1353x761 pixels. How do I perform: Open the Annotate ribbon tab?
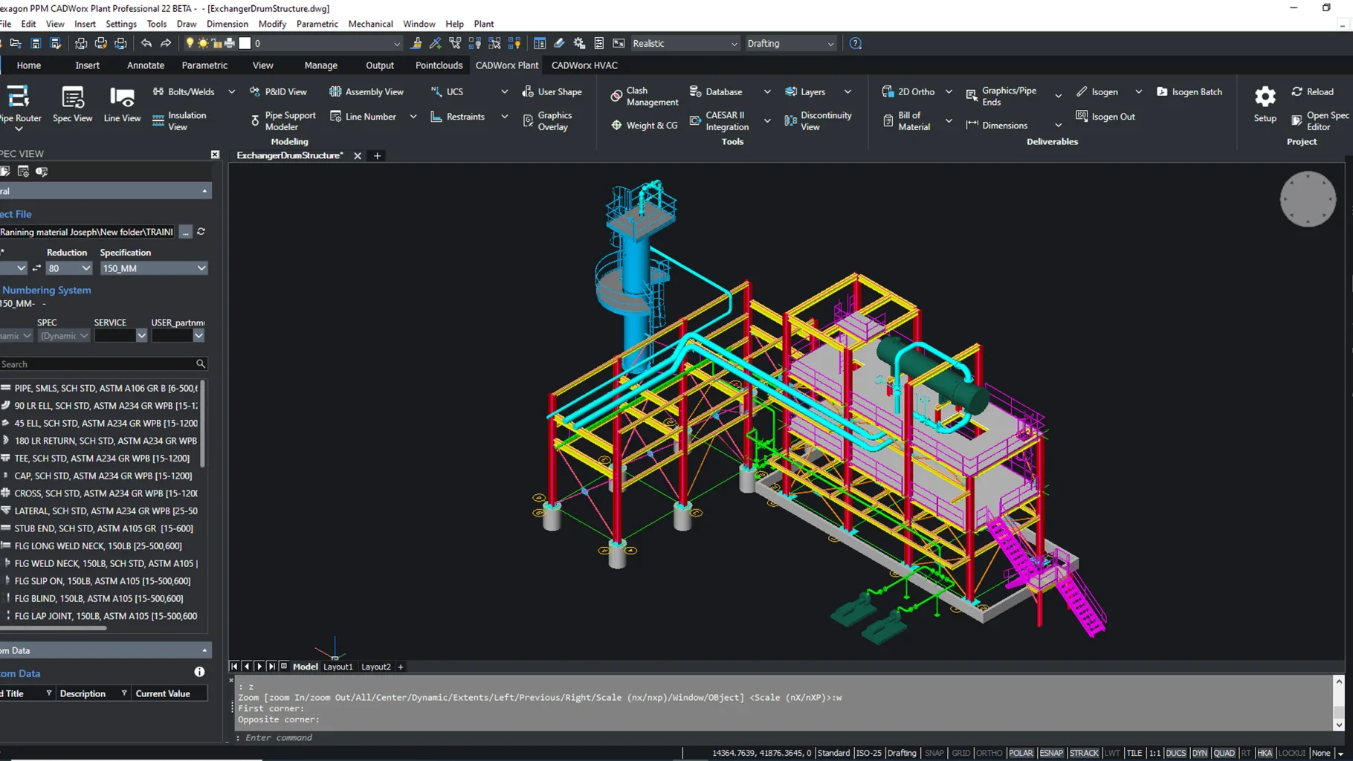pyautogui.click(x=146, y=65)
